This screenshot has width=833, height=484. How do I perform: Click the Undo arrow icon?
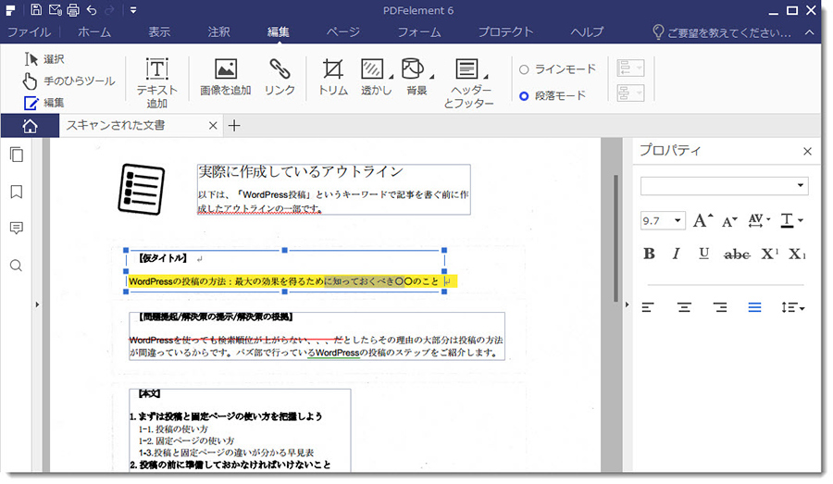coord(92,9)
